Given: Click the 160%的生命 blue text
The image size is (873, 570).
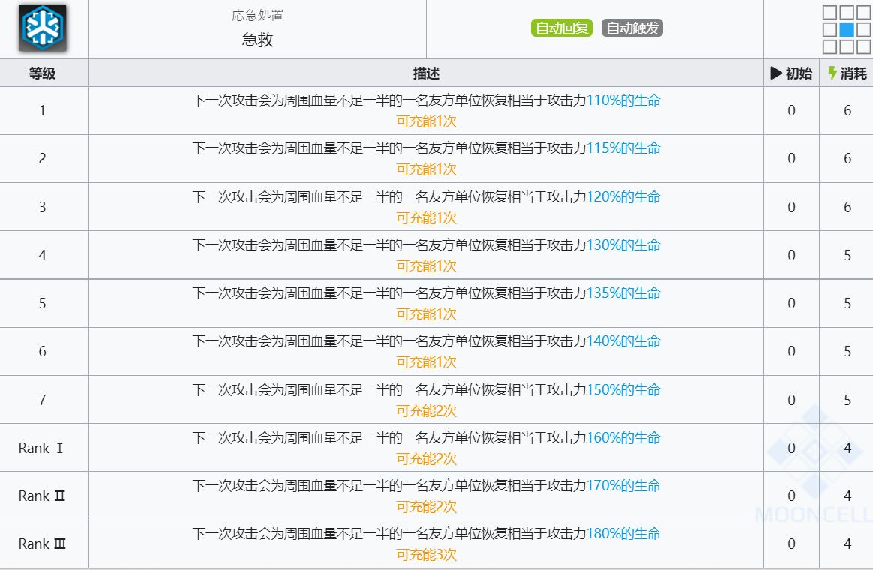Looking at the screenshot, I should 623,437.
